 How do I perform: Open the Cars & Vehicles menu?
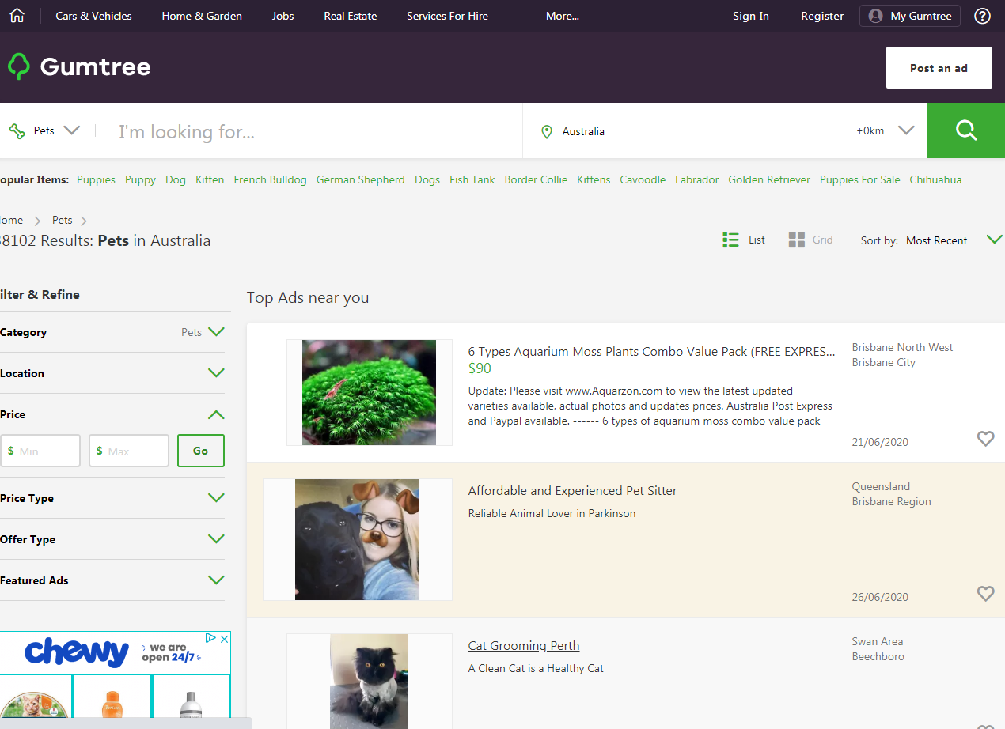[x=93, y=15]
